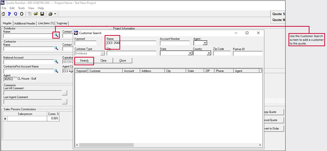
Task: Save the quote using the floppy disk icon
Action: 42,14
